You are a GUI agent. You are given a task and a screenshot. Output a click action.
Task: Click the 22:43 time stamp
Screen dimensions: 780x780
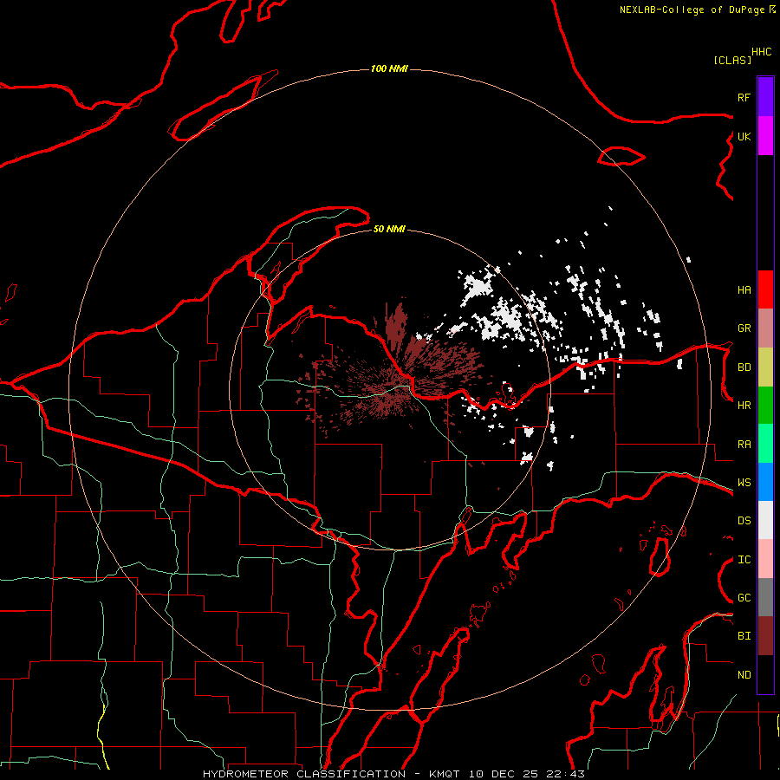pyautogui.click(x=564, y=774)
